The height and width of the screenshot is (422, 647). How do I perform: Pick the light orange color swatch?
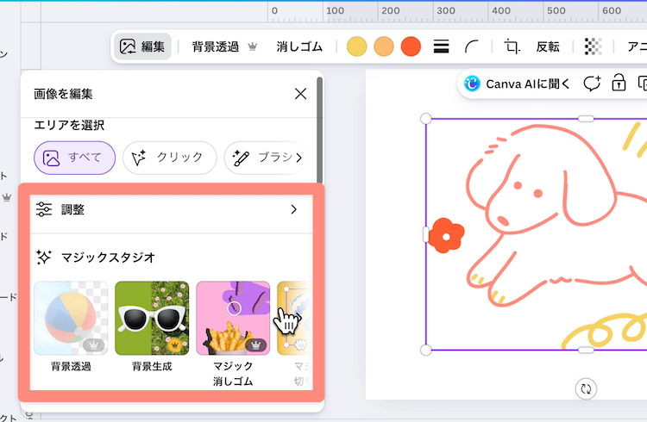pos(384,47)
